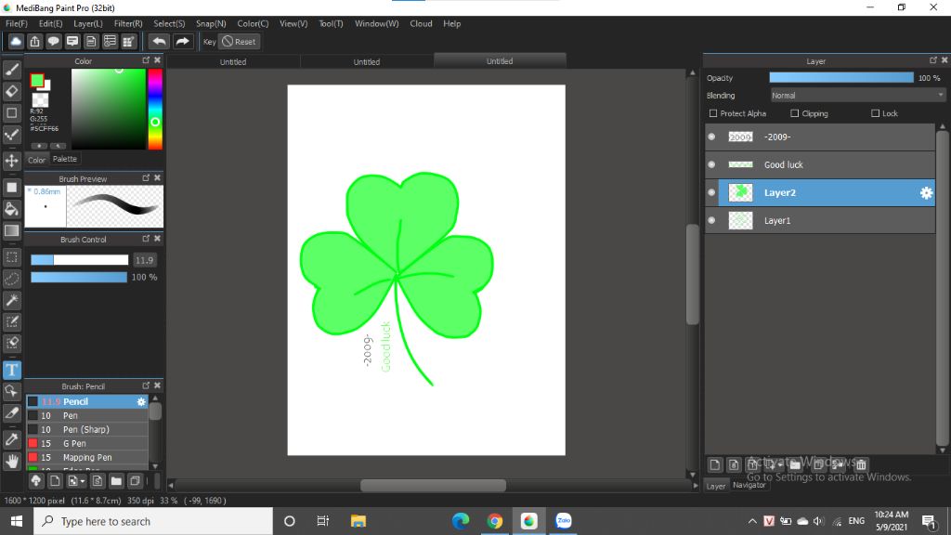The image size is (951, 535).
Task: Open the Select menu
Action: pos(169,23)
